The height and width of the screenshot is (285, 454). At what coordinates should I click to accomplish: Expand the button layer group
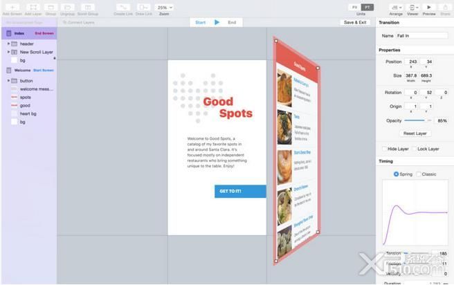click(8, 80)
